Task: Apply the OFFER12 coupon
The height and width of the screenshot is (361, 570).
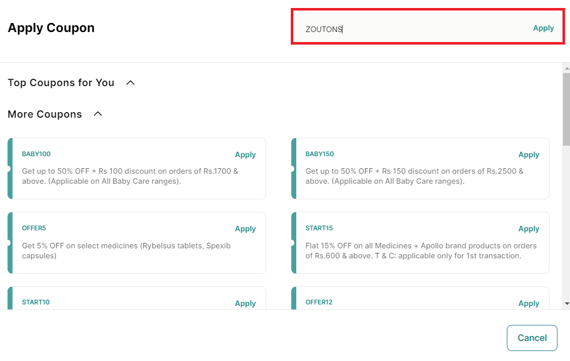Action: coord(528,303)
